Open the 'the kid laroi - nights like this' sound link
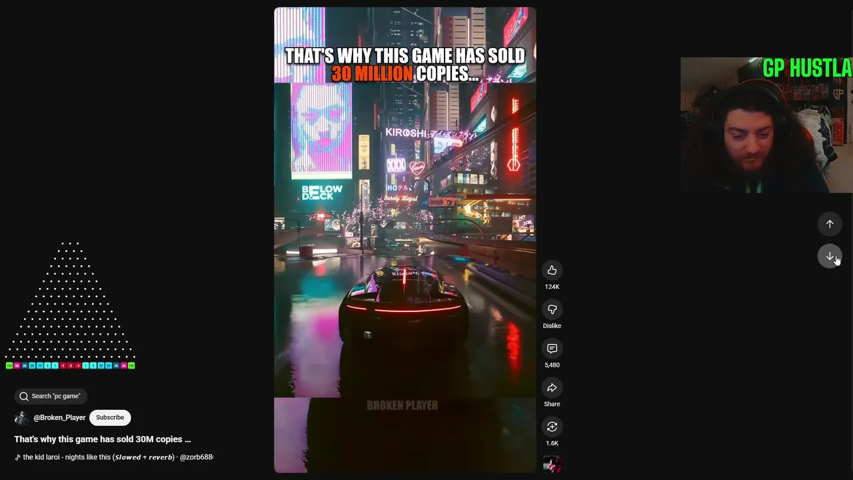Screen dimensions: 853x480 point(114,457)
